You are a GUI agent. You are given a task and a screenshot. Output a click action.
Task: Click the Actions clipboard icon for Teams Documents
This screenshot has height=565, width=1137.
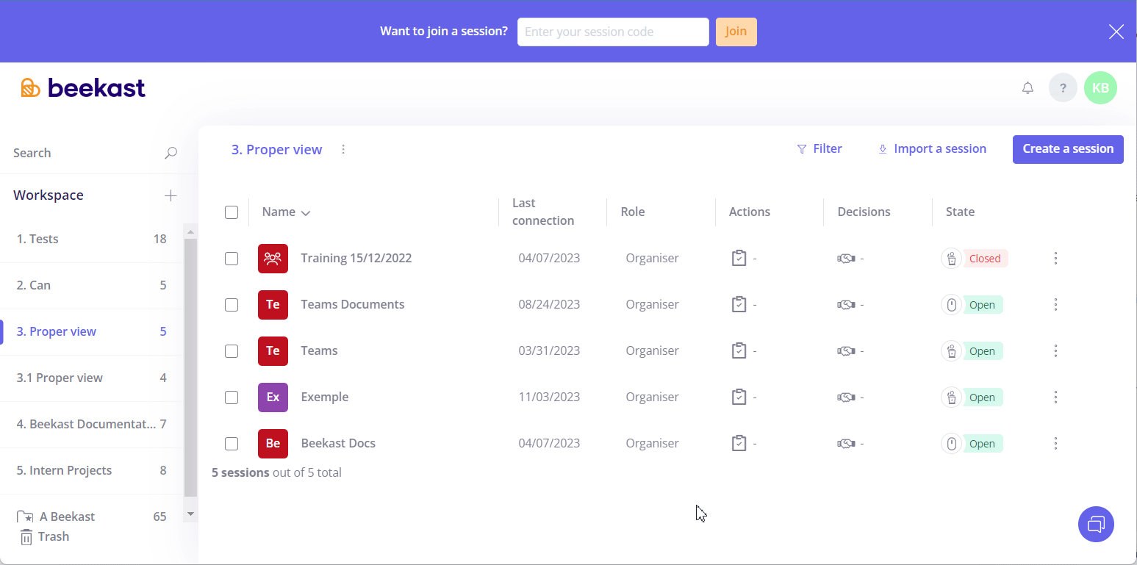pos(739,304)
